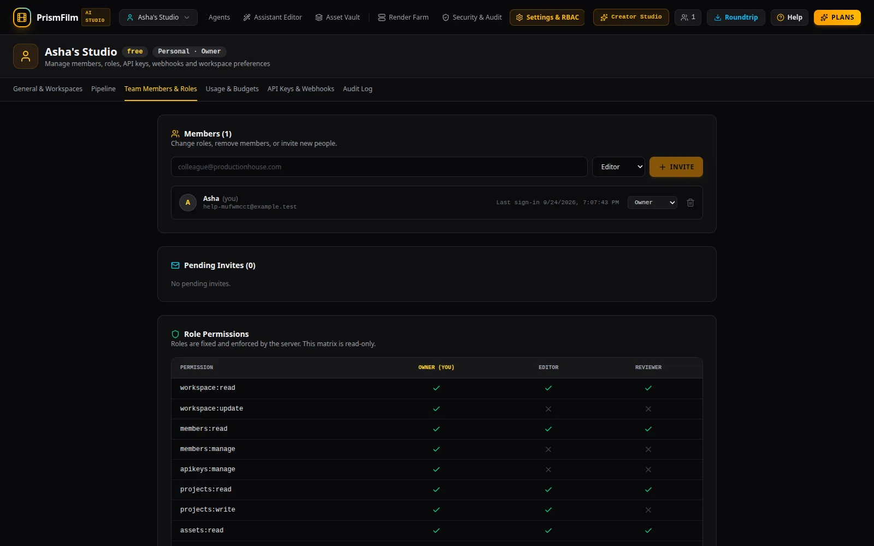Select the Team Members & Roles tab
Screen dimensions: 874x546
pyautogui.click(x=161, y=89)
